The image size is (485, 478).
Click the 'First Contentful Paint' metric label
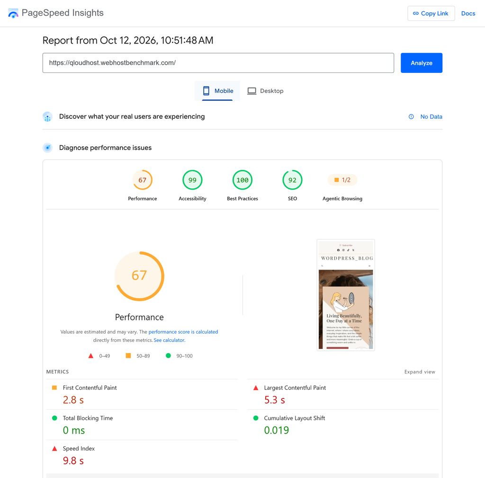coord(90,388)
